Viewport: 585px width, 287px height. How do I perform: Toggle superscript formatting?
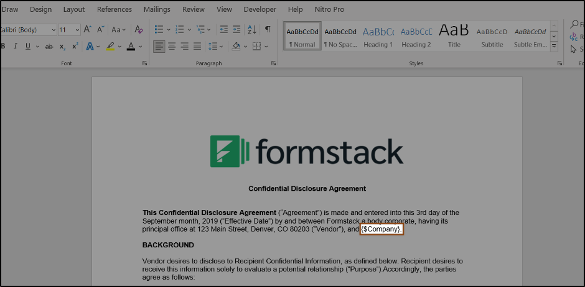[75, 46]
